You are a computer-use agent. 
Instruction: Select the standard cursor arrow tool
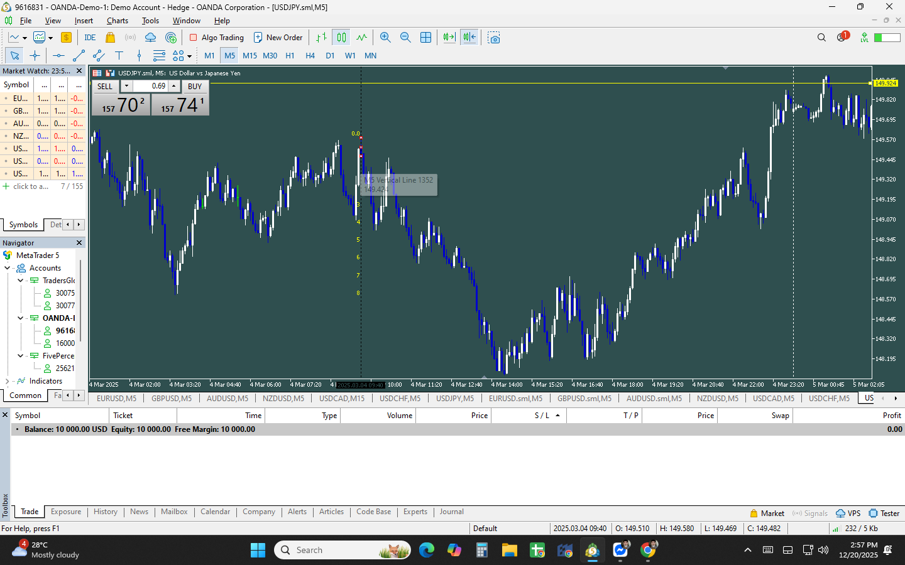coord(14,56)
